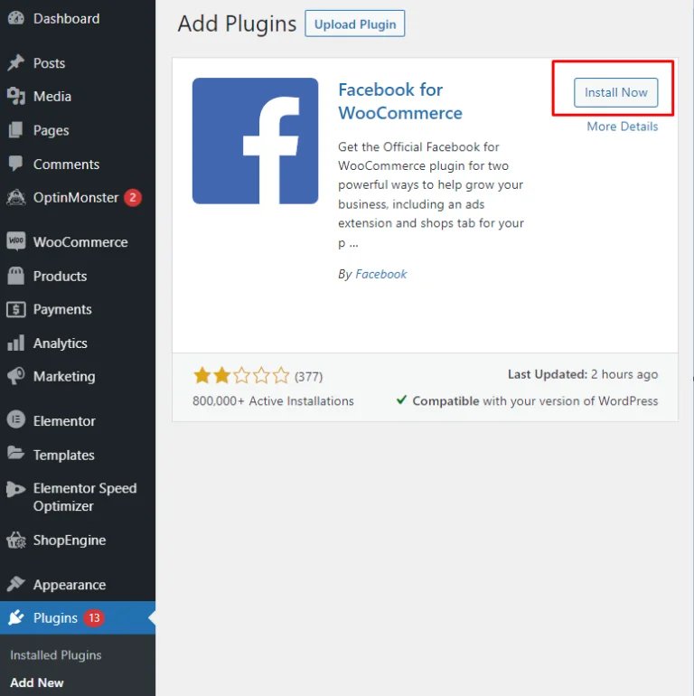Click the Facebook author link

click(381, 274)
